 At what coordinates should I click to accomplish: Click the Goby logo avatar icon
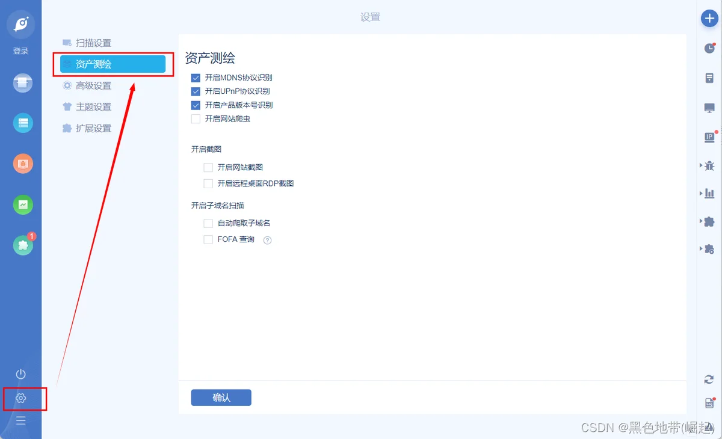(21, 24)
